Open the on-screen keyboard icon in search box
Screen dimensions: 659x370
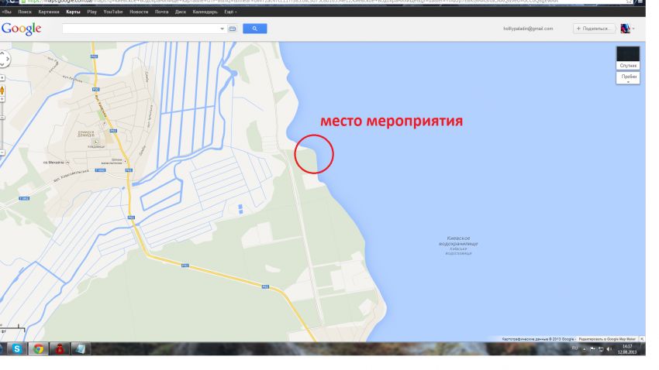coord(232,29)
